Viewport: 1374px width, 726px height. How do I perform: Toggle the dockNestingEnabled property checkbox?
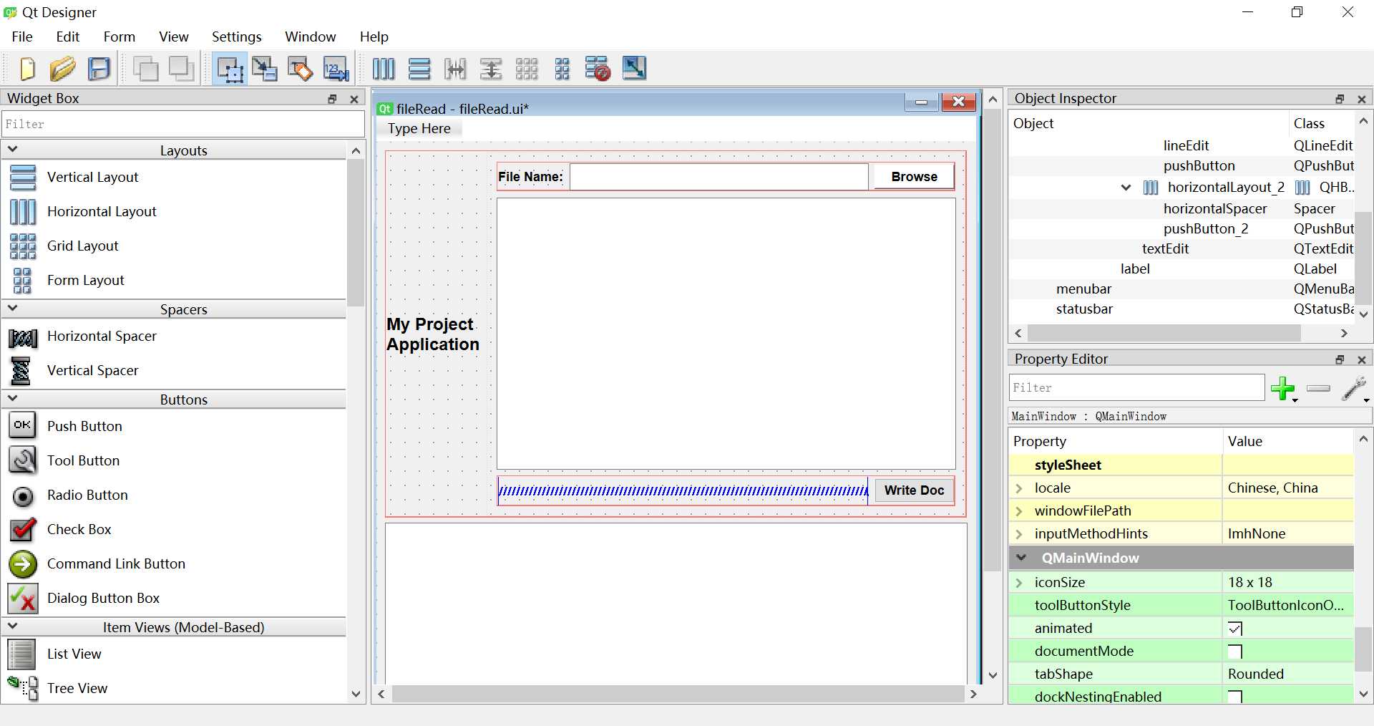point(1235,697)
